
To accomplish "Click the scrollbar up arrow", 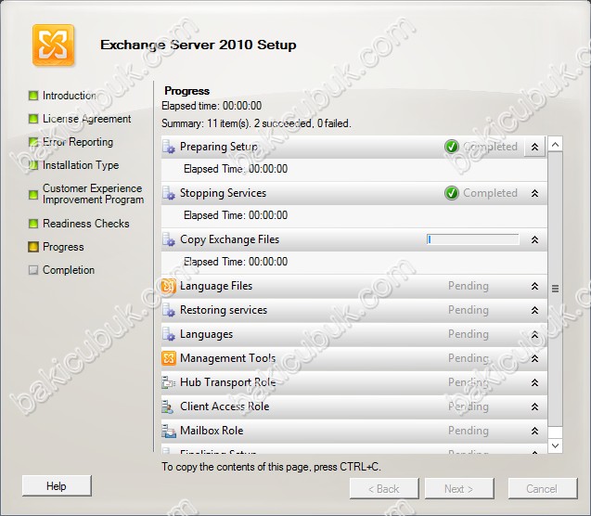I will [555, 145].
